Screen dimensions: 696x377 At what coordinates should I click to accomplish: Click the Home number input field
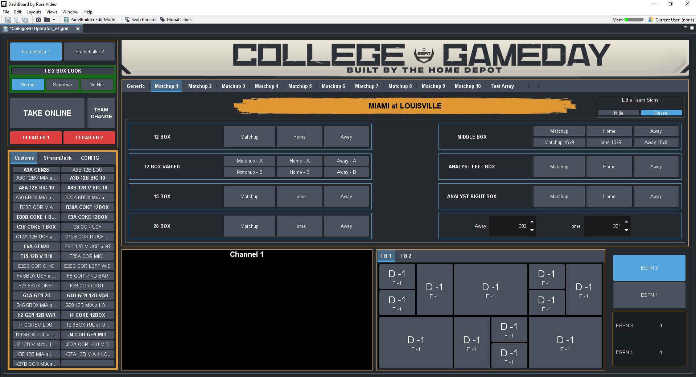(603, 226)
